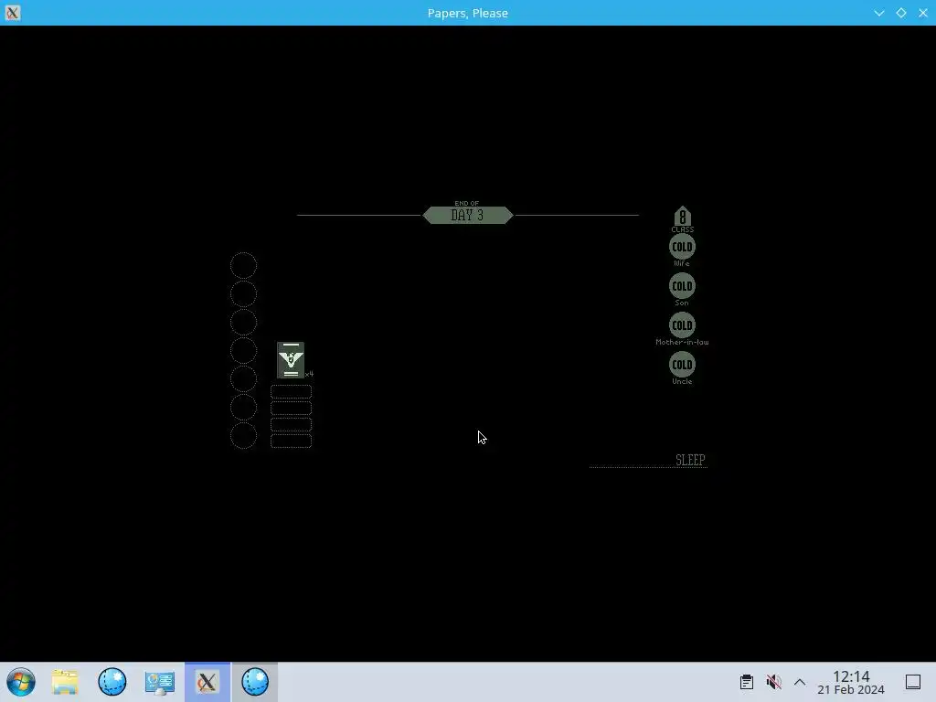Click the X window menu icon in title bar
The height and width of the screenshot is (702, 936).
click(13, 13)
